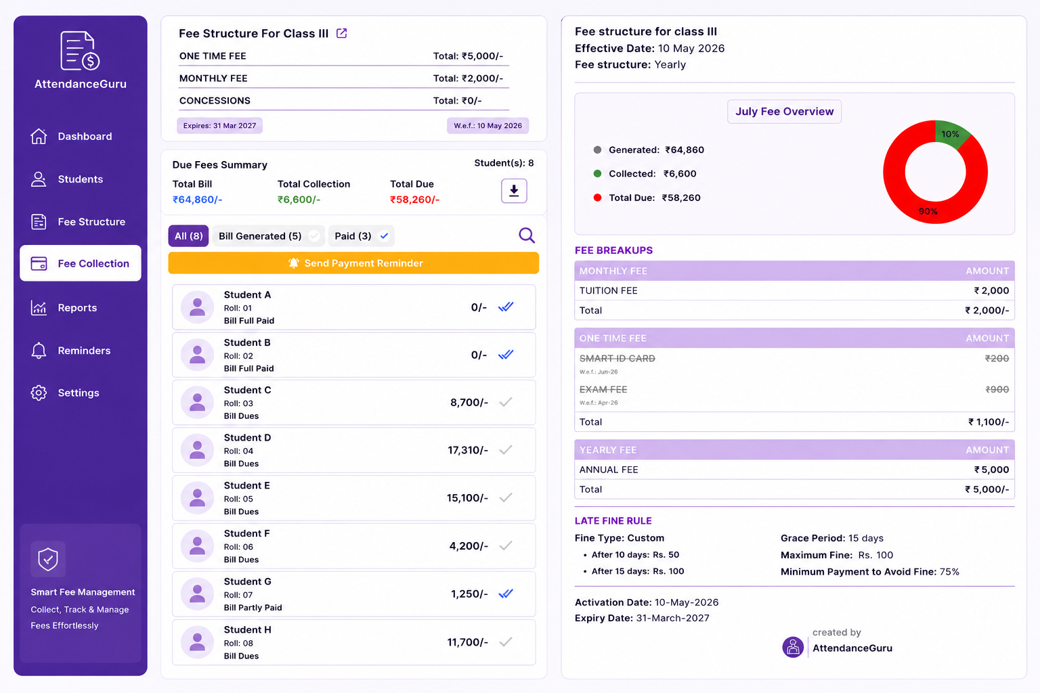Click Total Due ₹58,260/- value
The width and height of the screenshot is (1040, 693).
414,200
